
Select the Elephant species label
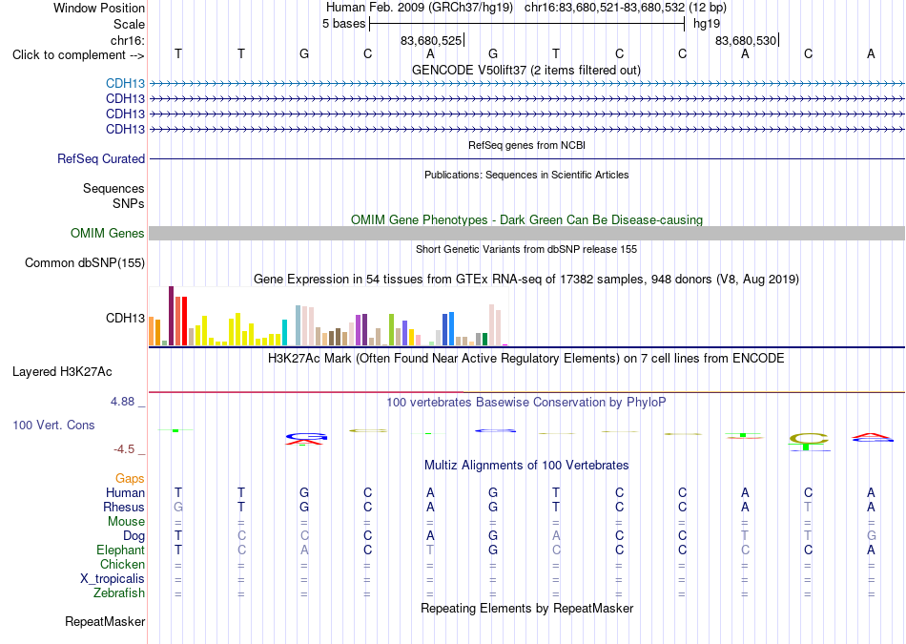120,550
